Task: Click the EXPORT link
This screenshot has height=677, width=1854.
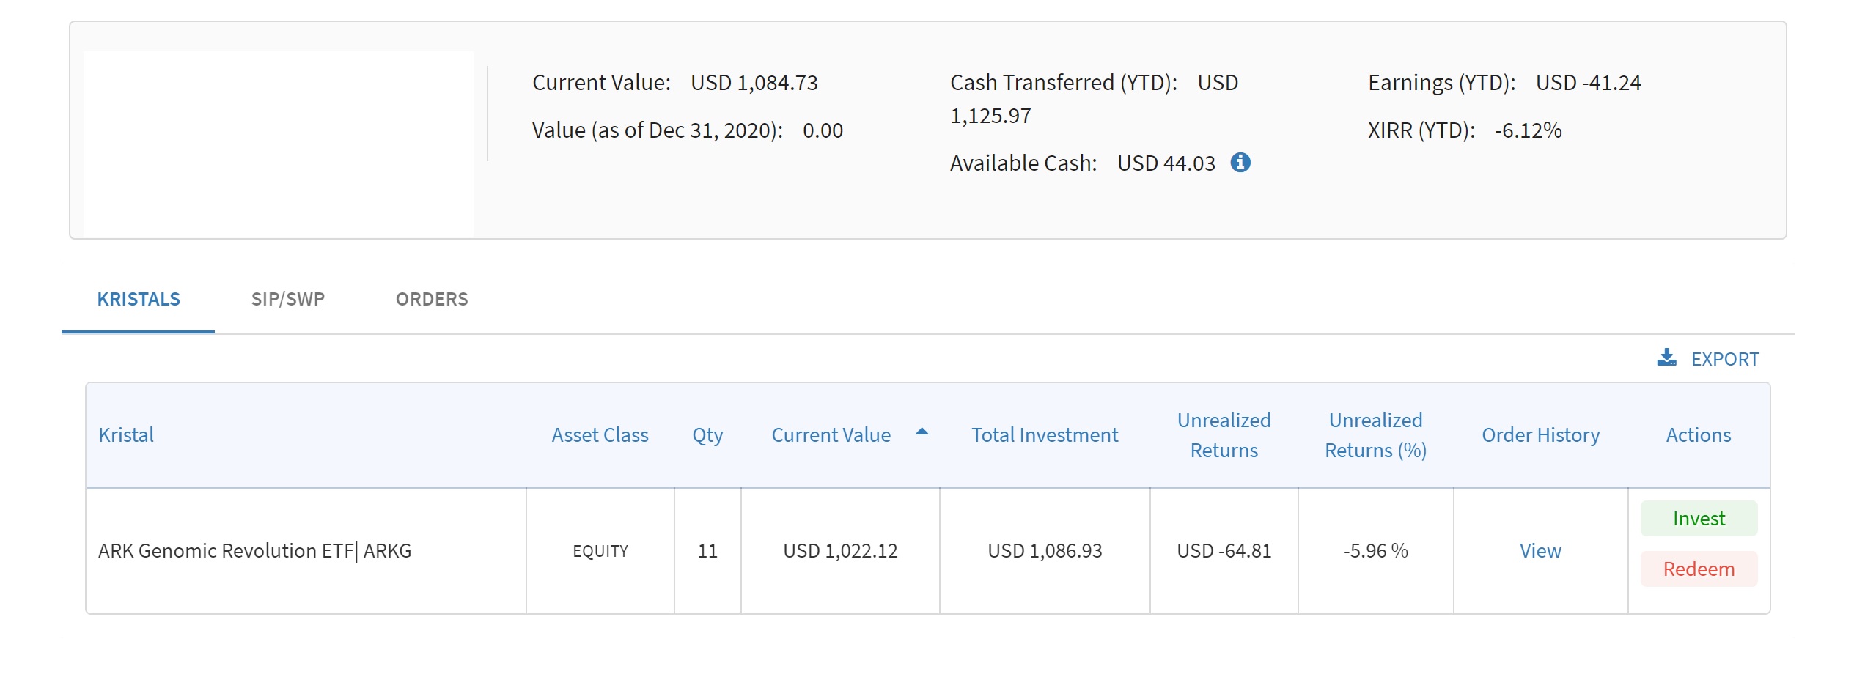Action: (1724, 359)
